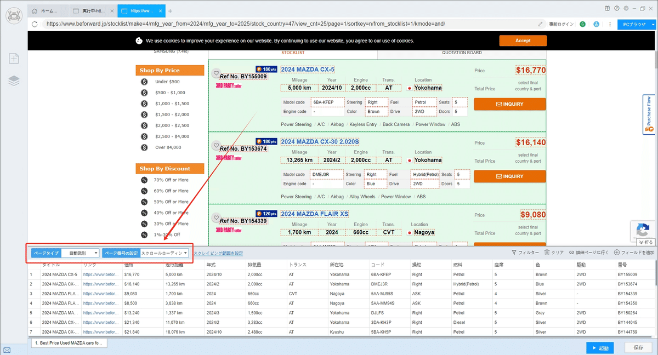Click the 起動 start button
The height and width of the screenshot is (355, 658).
(600, 347)
